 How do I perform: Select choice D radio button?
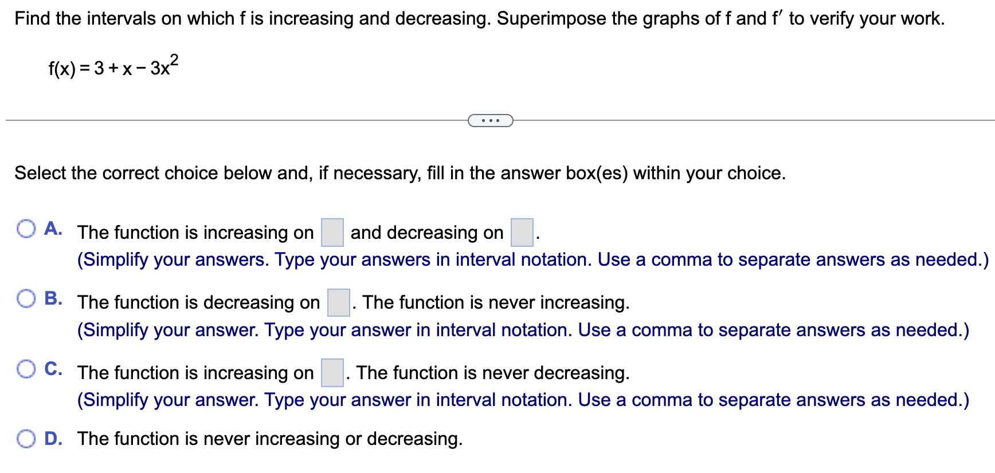pos(26,439)
